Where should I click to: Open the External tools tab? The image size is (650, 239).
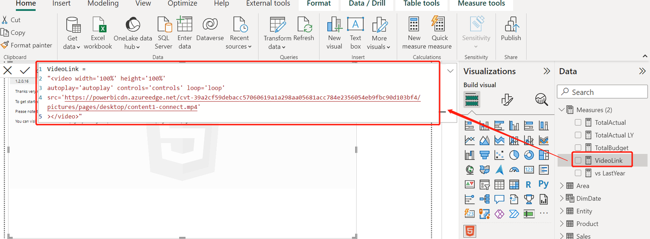pos(268,4)
